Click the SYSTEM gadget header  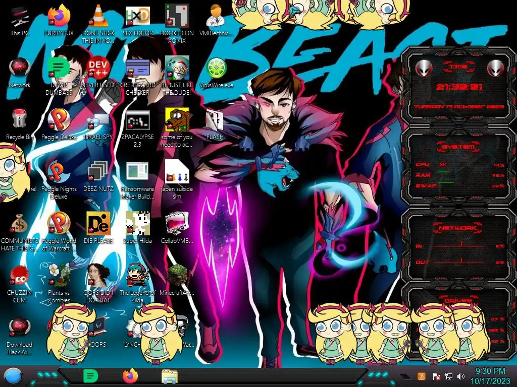click(458, 147)
